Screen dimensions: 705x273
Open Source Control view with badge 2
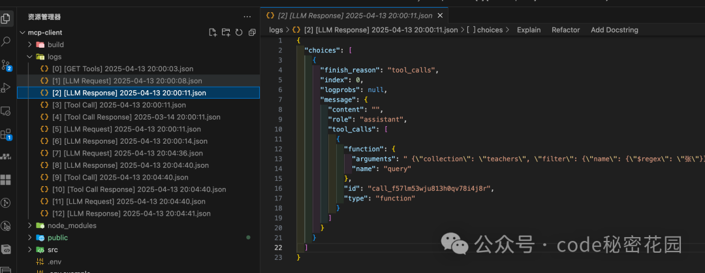pos(6,65)
